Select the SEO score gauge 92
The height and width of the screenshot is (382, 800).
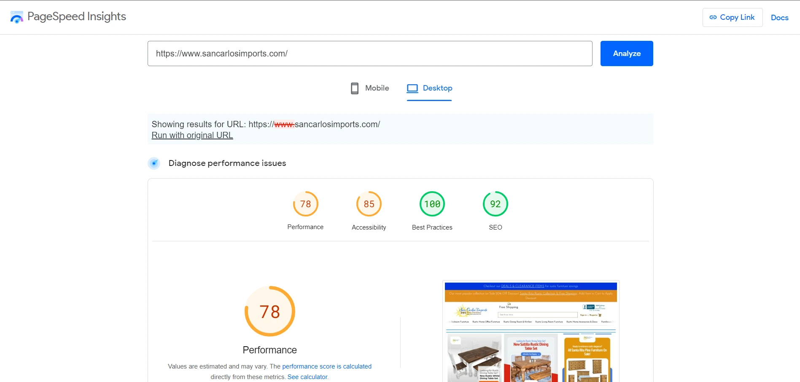pos(496,204)
